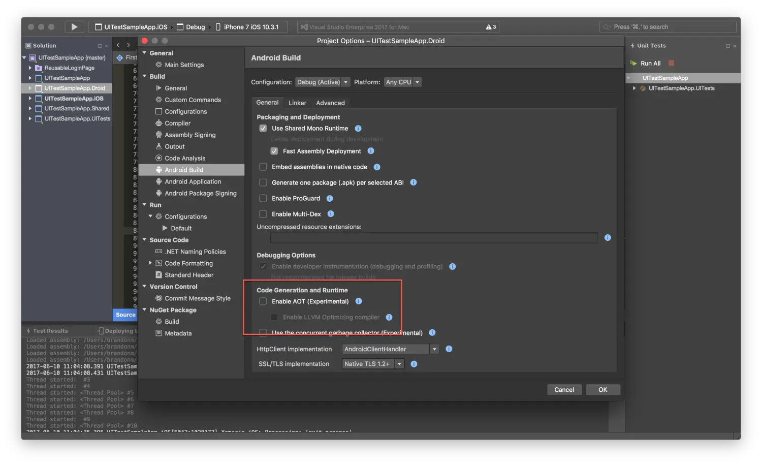762x465 pixels.
Task: Click Uncompressed resource extensions text field
Action: pos(434,238)
